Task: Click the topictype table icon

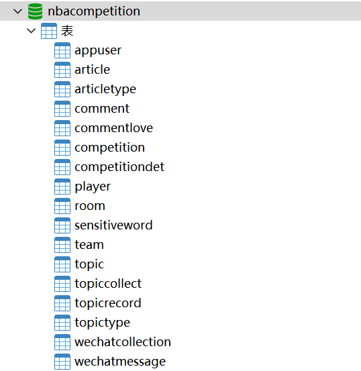Action: point(62,323)
